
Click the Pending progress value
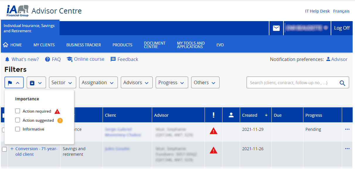[x=313, y=129]
